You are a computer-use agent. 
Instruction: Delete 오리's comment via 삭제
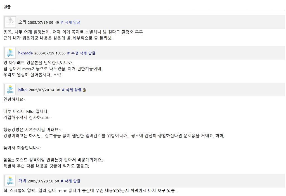[x=68, y=22]
